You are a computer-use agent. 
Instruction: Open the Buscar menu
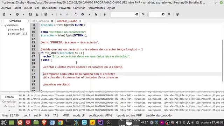click(28, 8)
